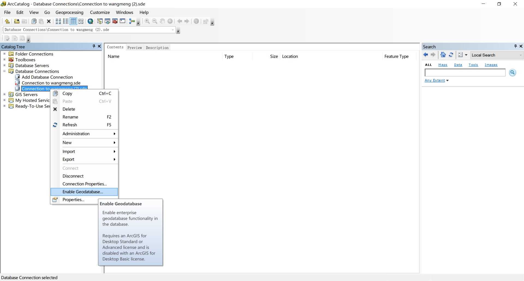524x281 pixels.
Task: Choose Refresh in the context menu
Action: click(84, 125)
